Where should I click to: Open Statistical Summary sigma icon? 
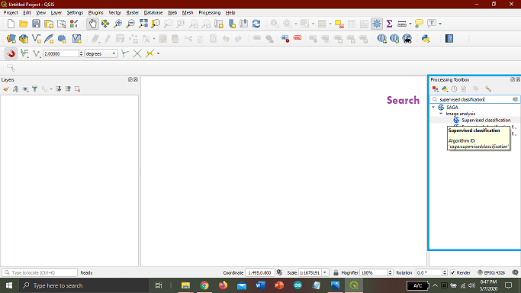tap(390, 24)
